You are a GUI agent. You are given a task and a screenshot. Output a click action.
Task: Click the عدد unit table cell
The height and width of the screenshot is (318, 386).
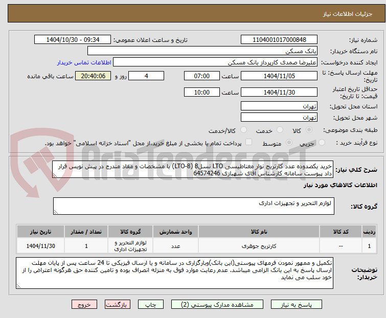(x=175, y=246)
